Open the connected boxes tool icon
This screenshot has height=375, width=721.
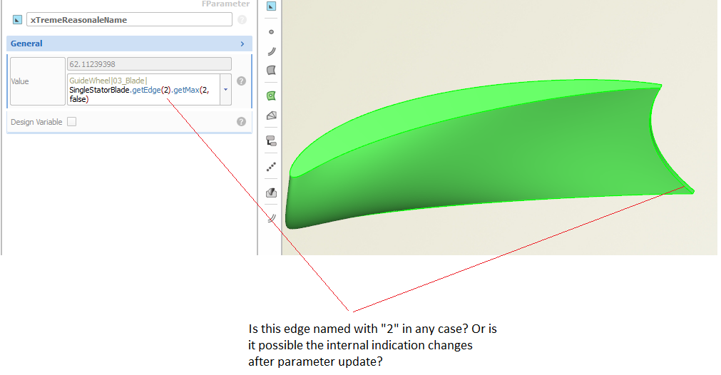(271, 140)
